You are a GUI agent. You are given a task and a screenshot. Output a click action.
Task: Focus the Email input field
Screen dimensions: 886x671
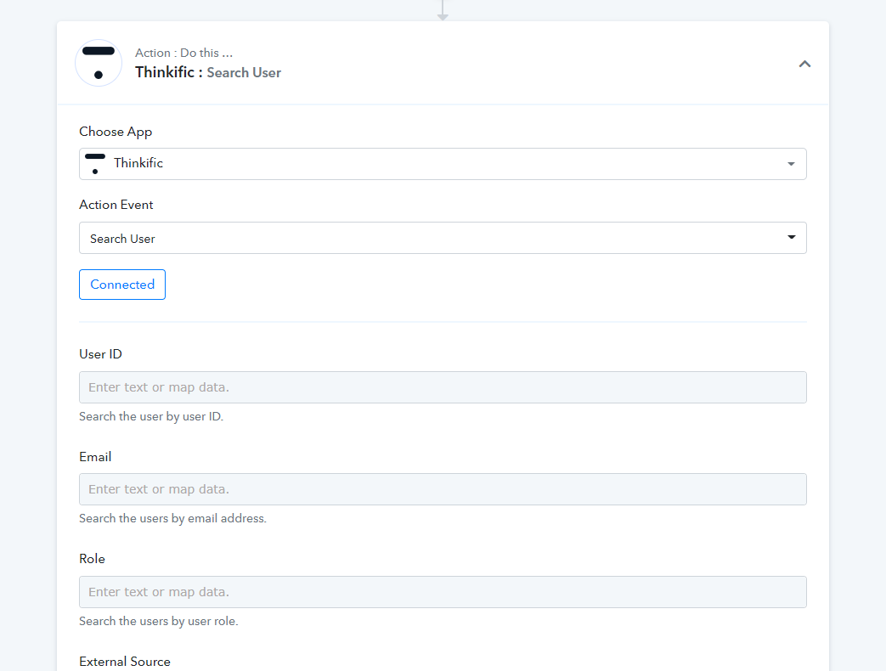(443, 489)
